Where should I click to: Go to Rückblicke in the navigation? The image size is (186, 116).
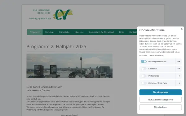64,32
